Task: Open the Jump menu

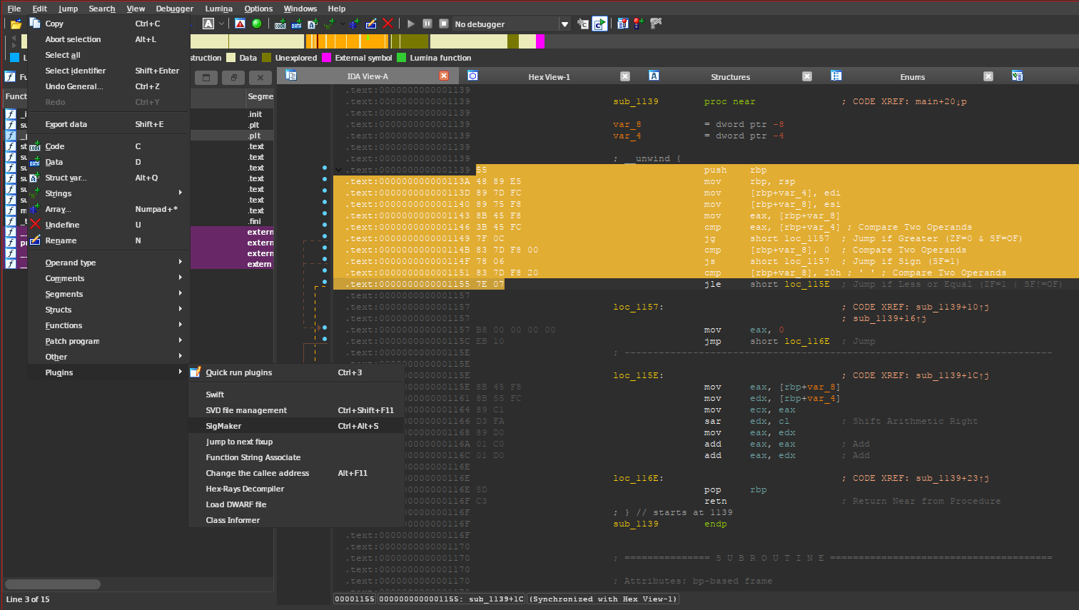Action: point(68,9)
